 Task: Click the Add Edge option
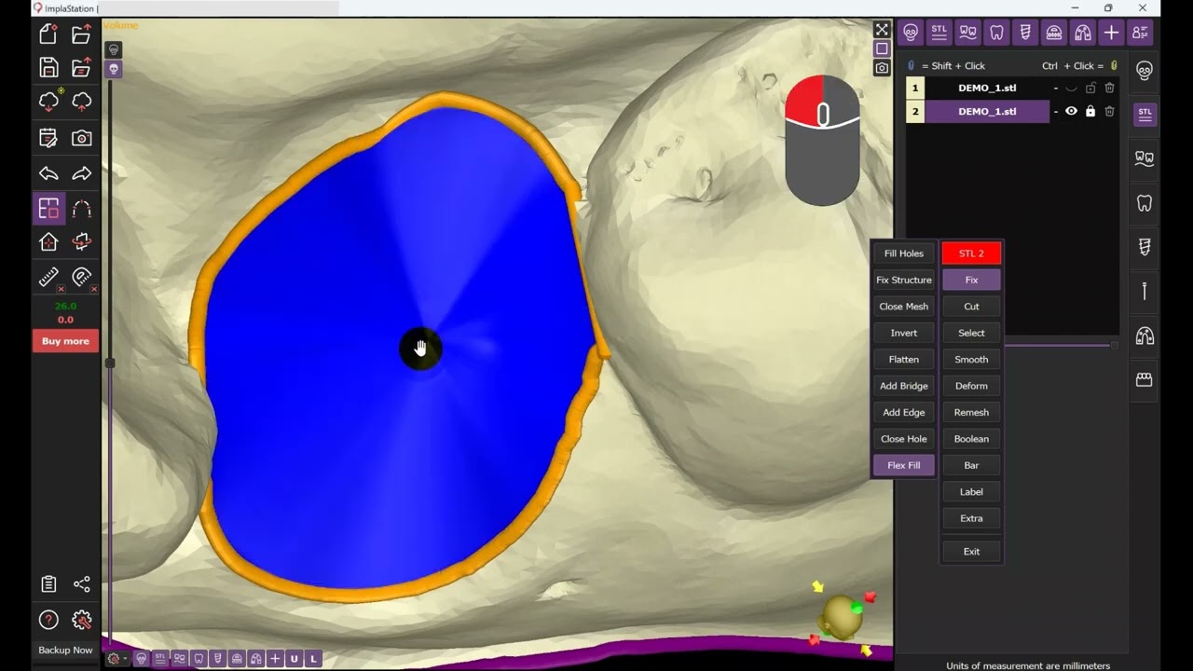click(x=904, y=412)
